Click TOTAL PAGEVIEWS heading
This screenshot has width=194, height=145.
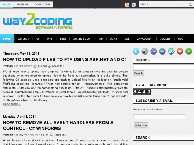coord(152,85)
